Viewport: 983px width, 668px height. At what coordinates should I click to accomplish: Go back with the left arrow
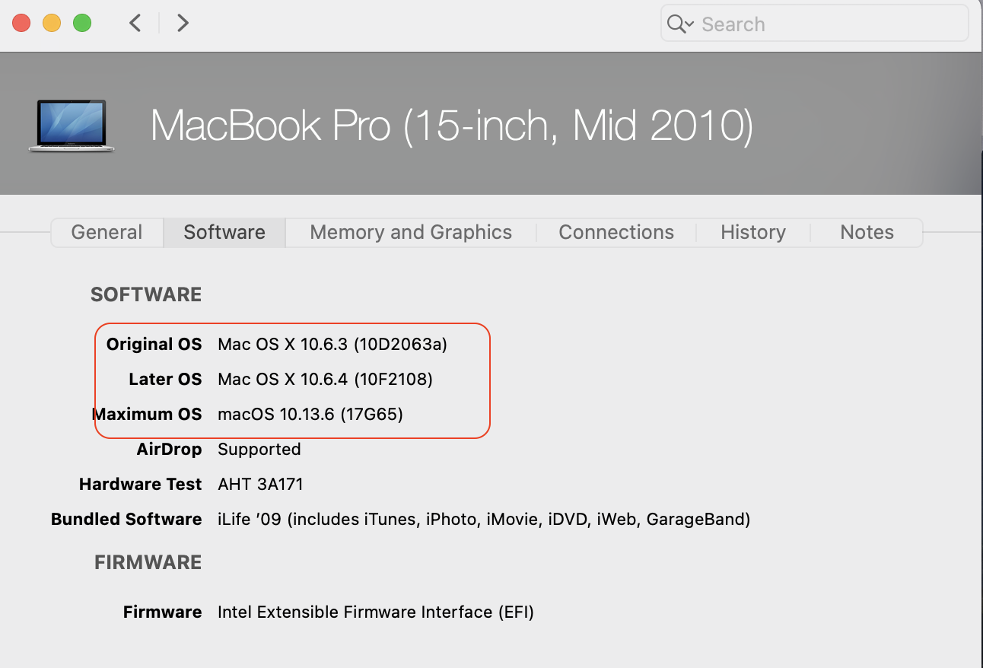tap(135, 24)
